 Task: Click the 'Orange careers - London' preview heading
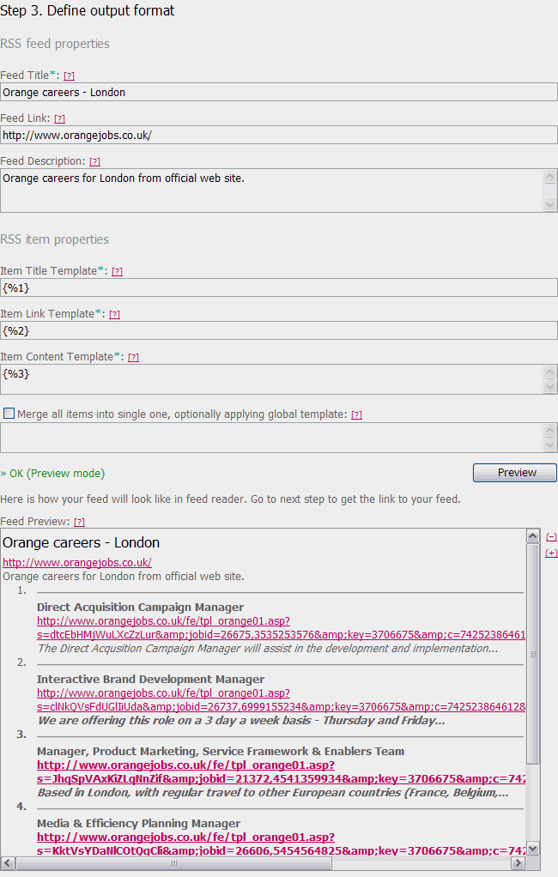[82, 542]
